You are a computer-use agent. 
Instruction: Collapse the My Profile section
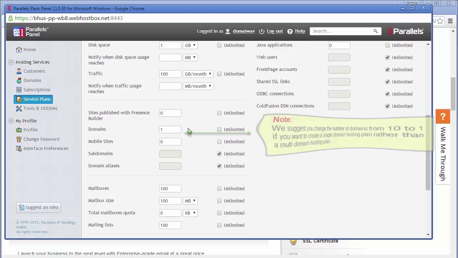tap(11, 121)
